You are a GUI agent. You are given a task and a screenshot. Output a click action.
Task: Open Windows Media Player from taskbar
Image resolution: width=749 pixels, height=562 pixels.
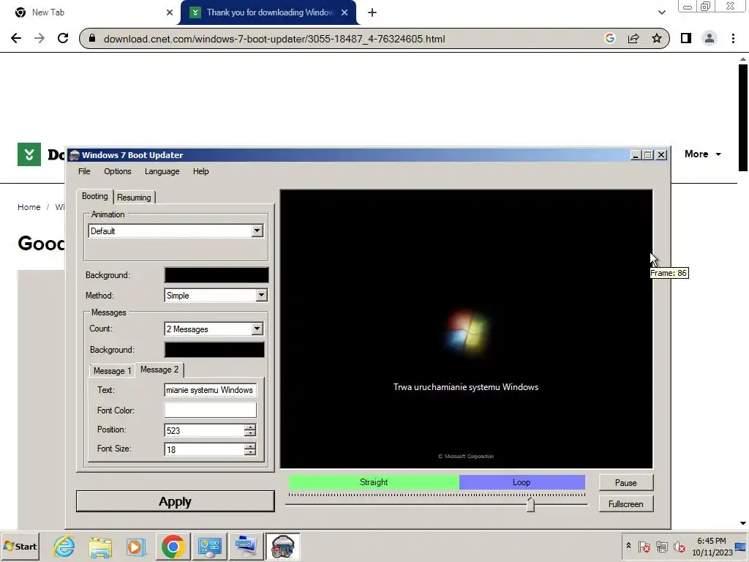point(136,546)
